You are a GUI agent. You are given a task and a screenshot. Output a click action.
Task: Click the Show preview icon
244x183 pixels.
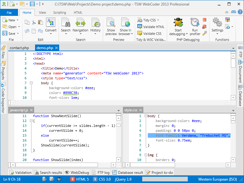tap(111, 23)
